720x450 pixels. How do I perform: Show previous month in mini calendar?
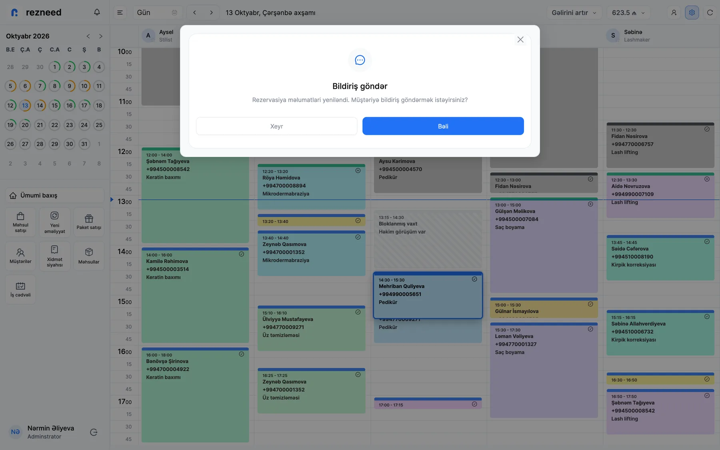(x=88, y=36)
